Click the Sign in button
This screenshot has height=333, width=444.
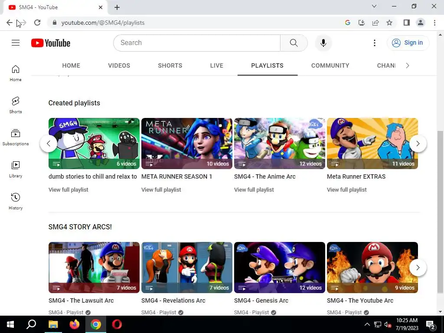pos(408,43)
